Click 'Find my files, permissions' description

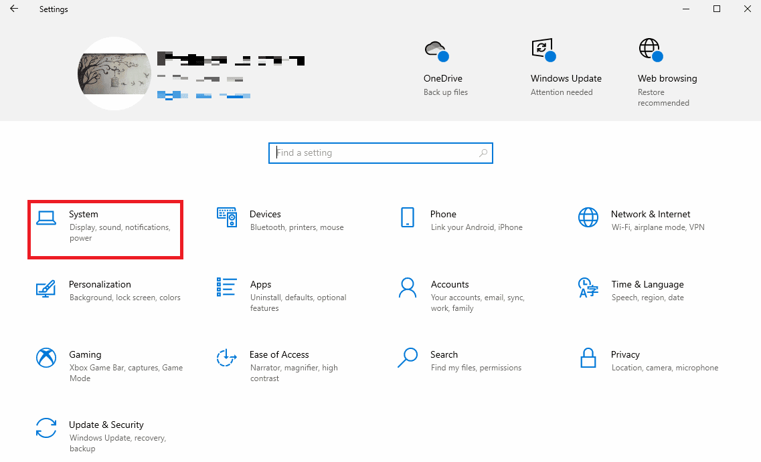tap(476, 368)
